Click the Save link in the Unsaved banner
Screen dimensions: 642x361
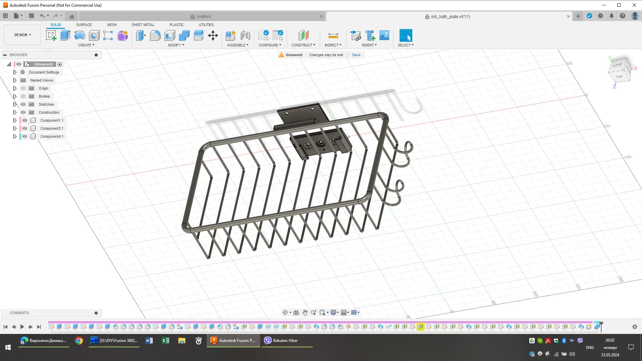click(356, 55)
